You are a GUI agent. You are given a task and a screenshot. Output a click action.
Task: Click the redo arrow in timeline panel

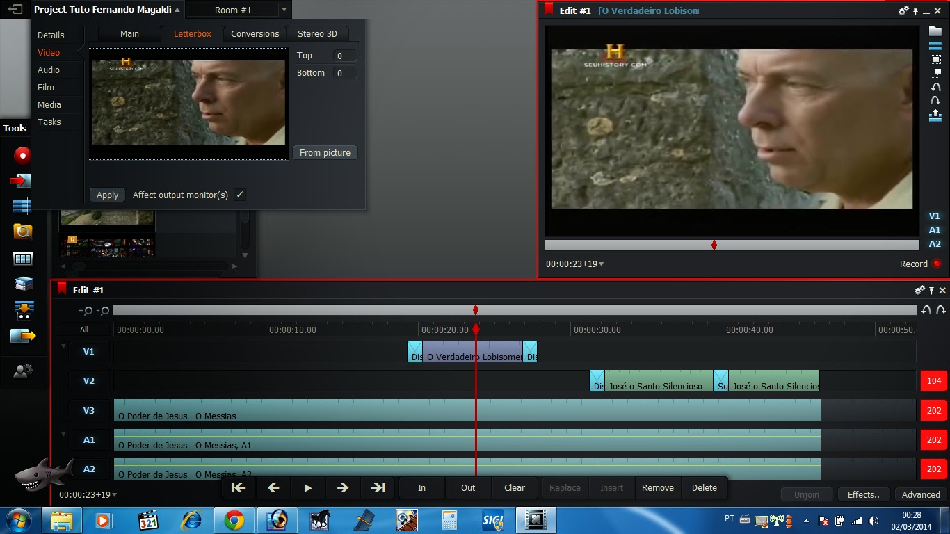coord(940,310)
